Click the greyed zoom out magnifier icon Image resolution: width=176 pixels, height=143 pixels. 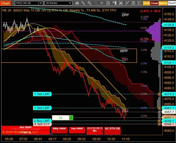(x=96, y=3)
